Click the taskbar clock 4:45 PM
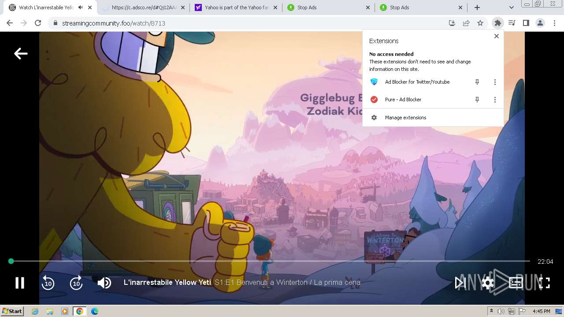Viewport: 564px width, 317px height. (x=541, y=311)
